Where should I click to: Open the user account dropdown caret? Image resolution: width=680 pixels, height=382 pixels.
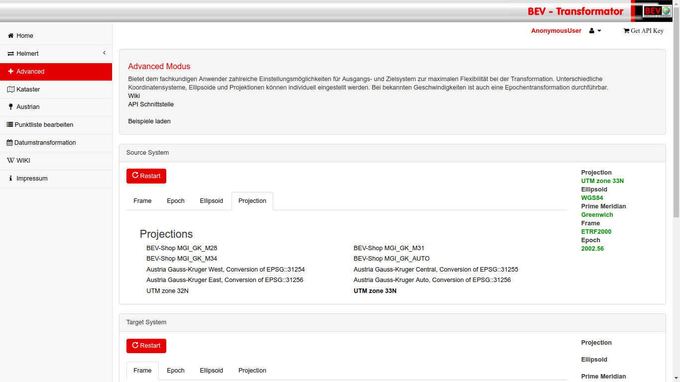point(599,31)
